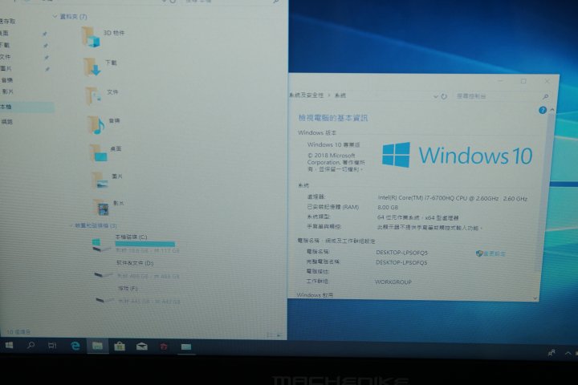
Task: Select pinned 桌面 in Explorer sidebar
Action: tap(5, 33)
